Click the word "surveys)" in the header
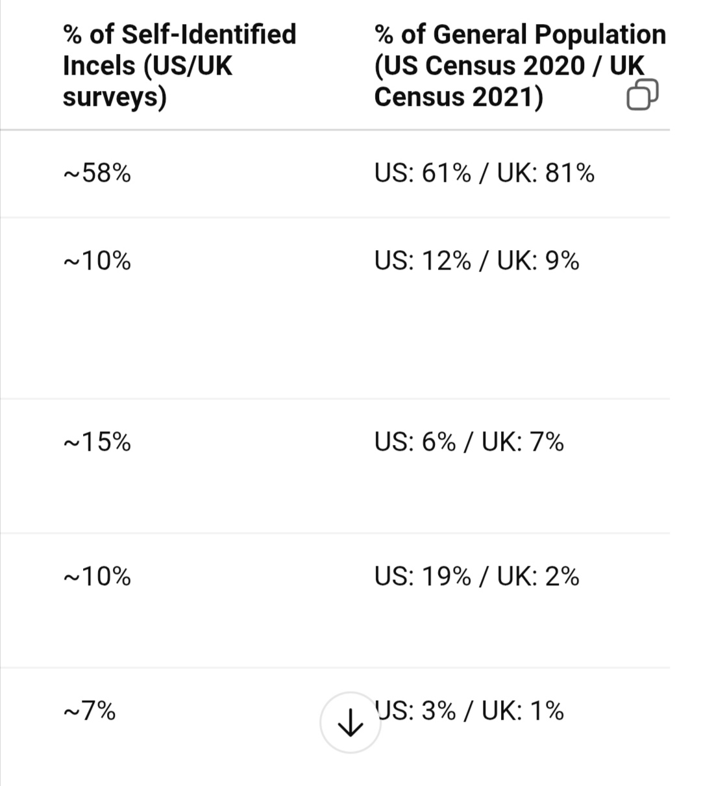 (114, 97)
